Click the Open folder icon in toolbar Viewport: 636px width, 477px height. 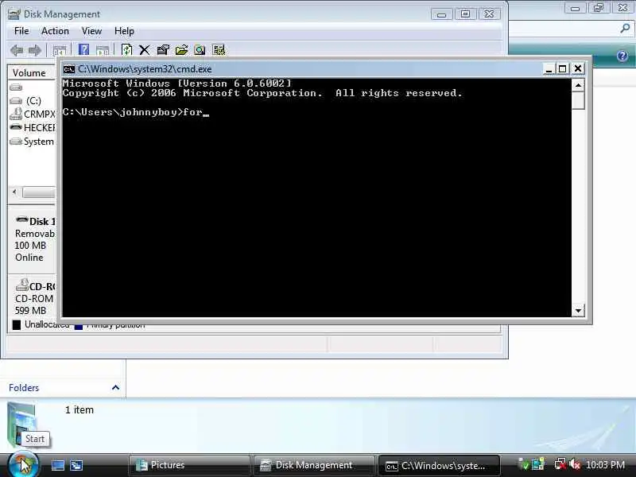coord(181,50)
